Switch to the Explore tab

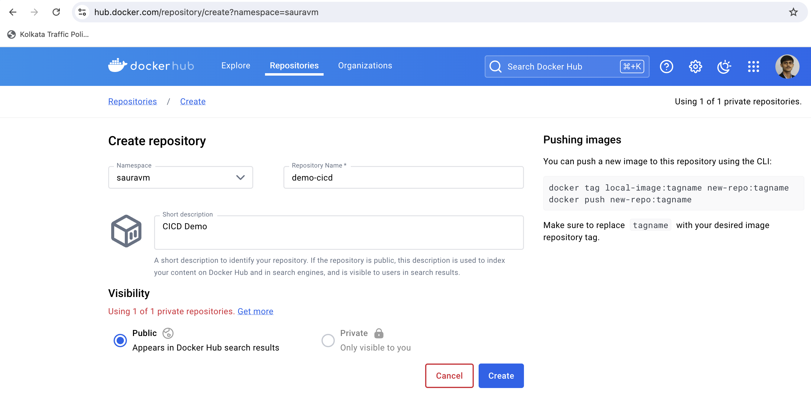point(235,66)
